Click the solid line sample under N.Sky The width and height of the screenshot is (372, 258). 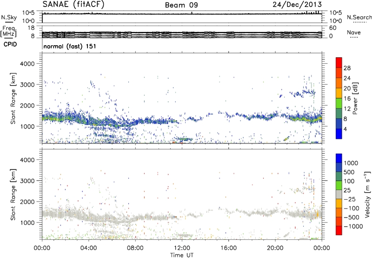pos(9,22)
